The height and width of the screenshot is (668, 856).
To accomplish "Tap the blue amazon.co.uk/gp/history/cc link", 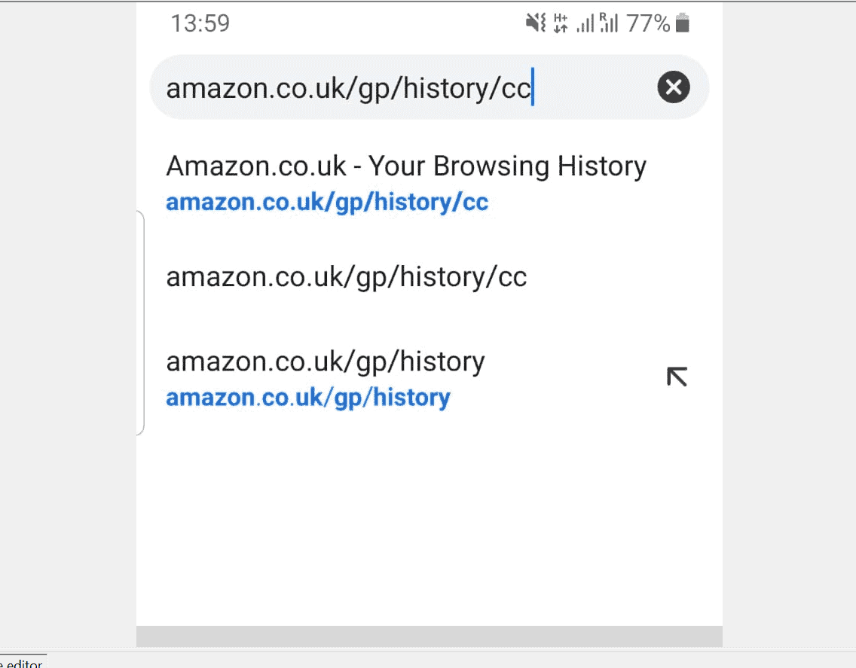I will pos(327,202).
